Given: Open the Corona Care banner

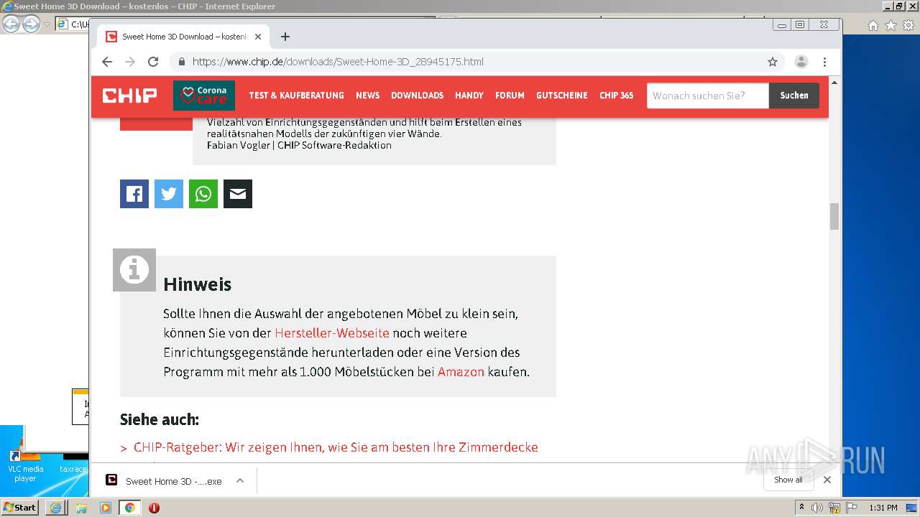Looking at the screenshot, I should (204, 96).
